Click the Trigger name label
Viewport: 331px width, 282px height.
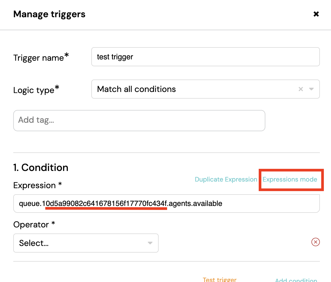tap(41, 57)
